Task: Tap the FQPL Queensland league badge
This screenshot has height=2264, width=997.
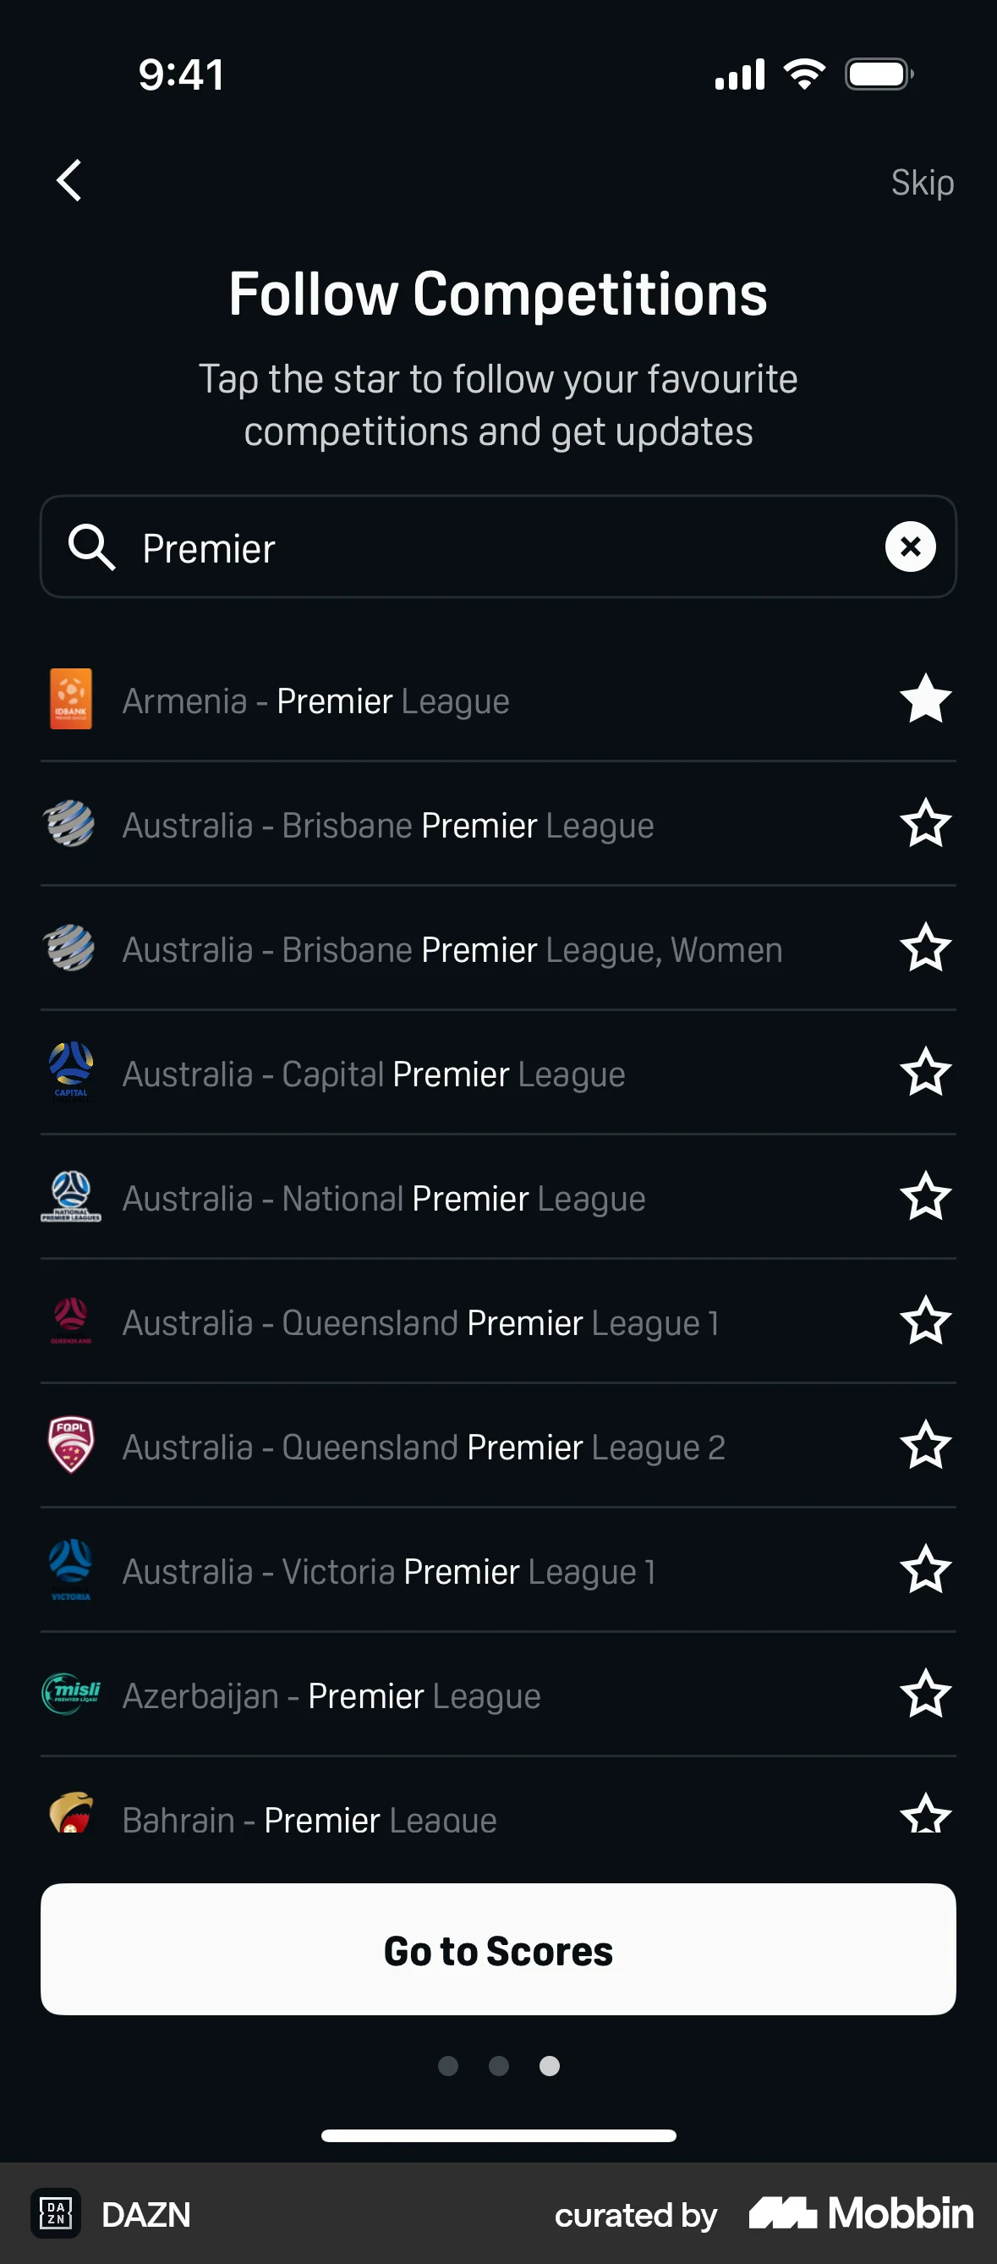Action: tap(70, 1445)
